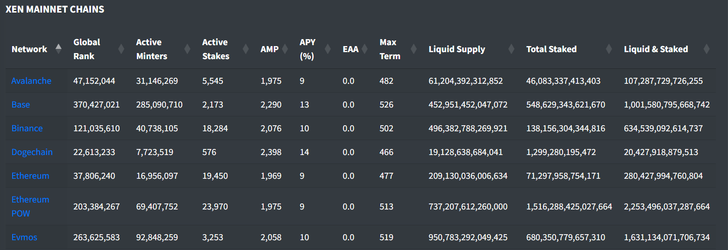
Task: Click the sort icon beside Network header
Action: click(x=58, y=49)
